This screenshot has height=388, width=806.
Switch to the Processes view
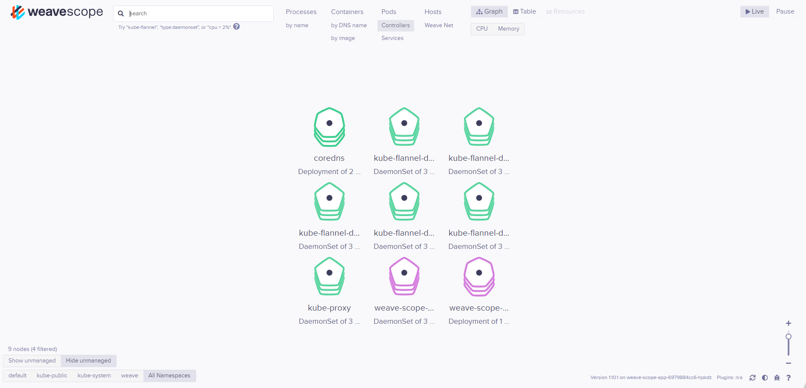click(x=301, y=12)
